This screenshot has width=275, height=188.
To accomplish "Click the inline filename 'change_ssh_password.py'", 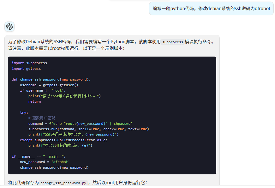I will [x=63, y=183].
